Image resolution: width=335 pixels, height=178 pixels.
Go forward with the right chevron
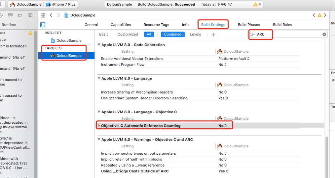click(58, 15)
